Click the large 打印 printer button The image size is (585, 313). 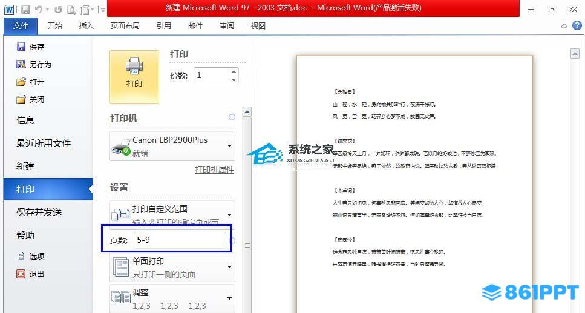(x=134, y=77)
